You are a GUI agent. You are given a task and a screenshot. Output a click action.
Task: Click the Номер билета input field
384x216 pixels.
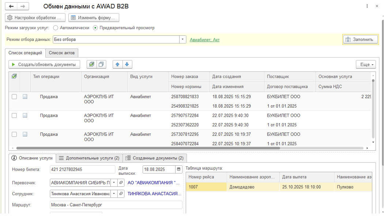(82, 169)
